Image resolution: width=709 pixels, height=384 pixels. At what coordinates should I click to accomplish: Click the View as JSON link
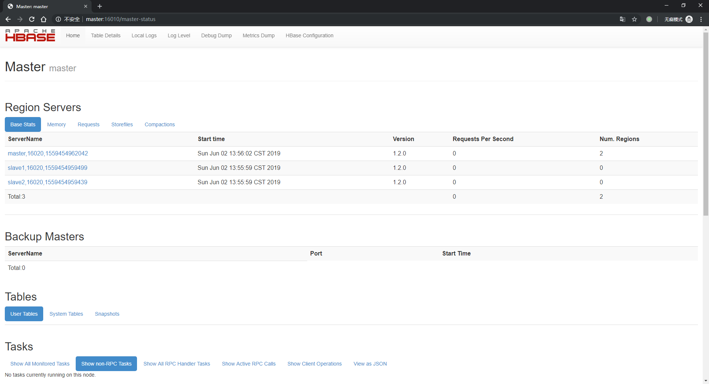(x=370, y=364)
